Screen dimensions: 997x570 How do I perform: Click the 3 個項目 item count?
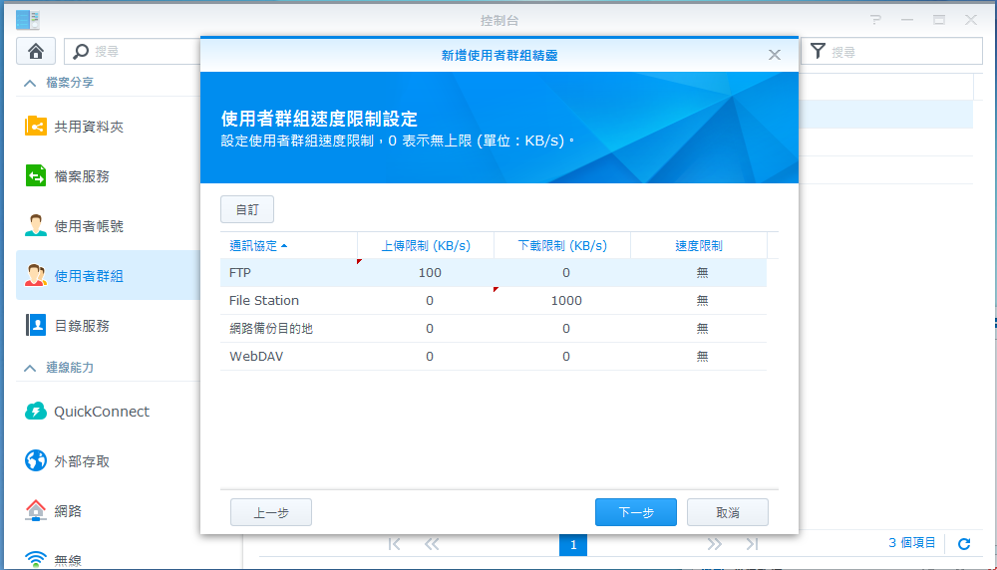tap(912, 543)
